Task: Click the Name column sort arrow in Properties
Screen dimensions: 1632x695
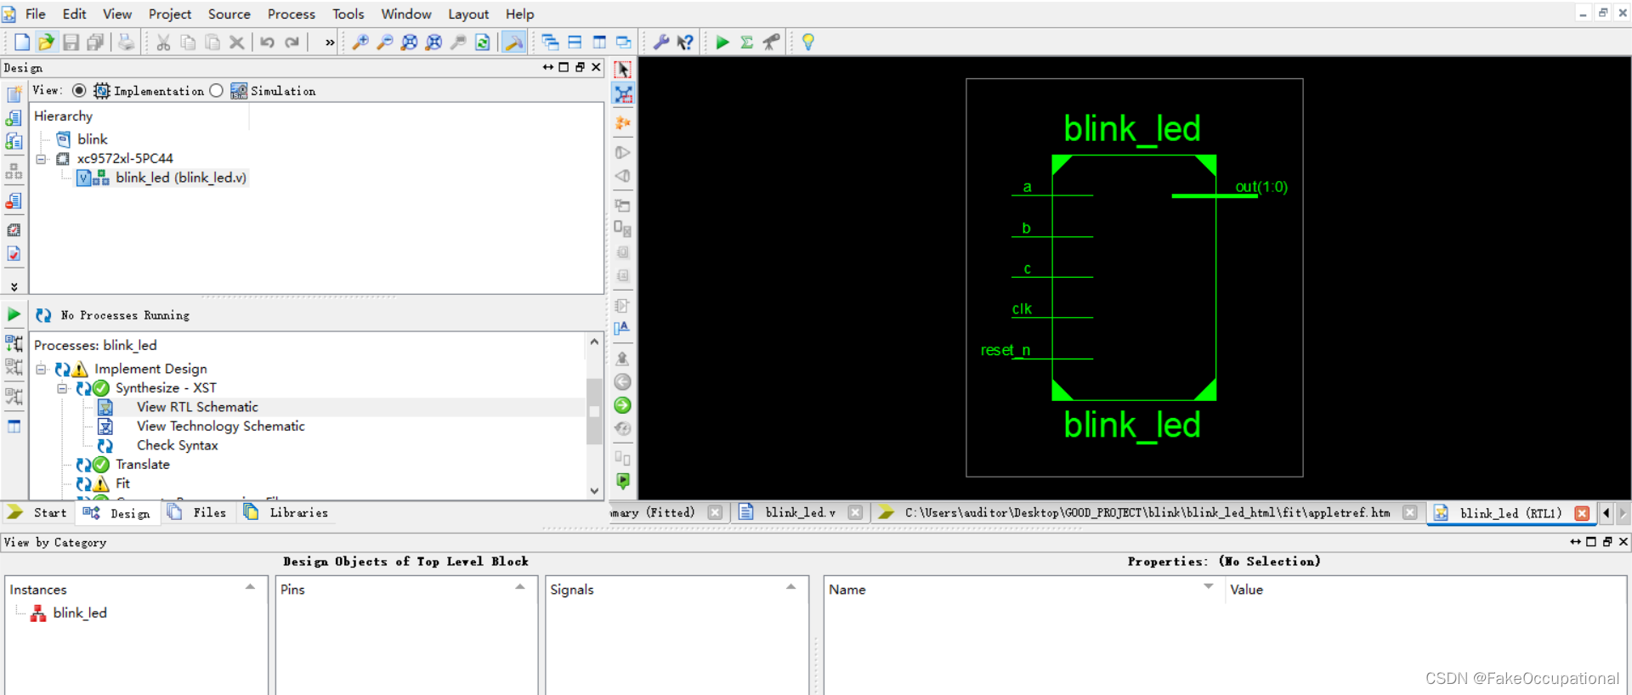Action: [x=1208, y=587]
